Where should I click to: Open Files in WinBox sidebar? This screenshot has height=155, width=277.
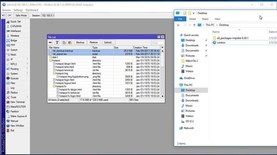(x=13, y=83)
